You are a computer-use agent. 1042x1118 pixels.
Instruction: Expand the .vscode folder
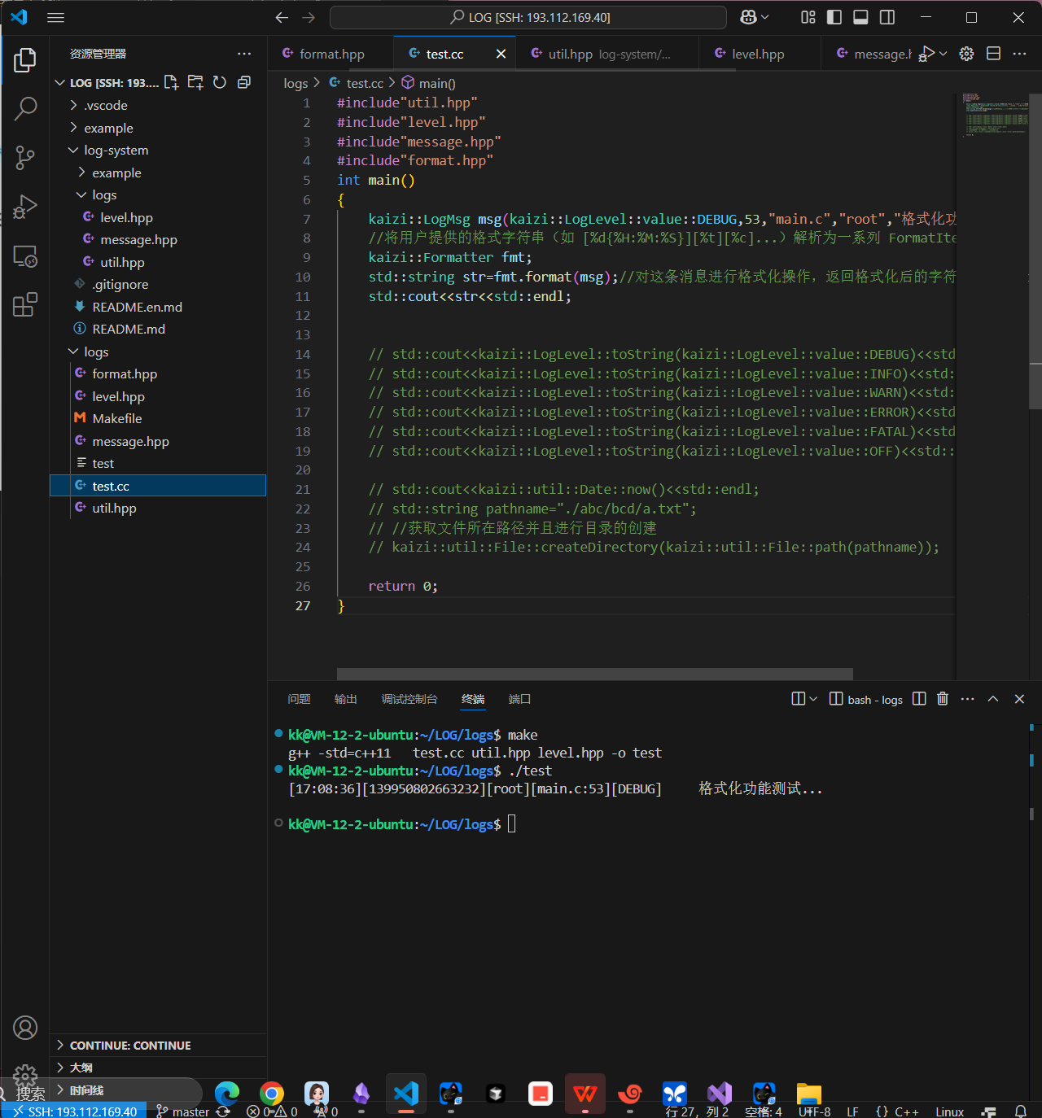point(158,105)
